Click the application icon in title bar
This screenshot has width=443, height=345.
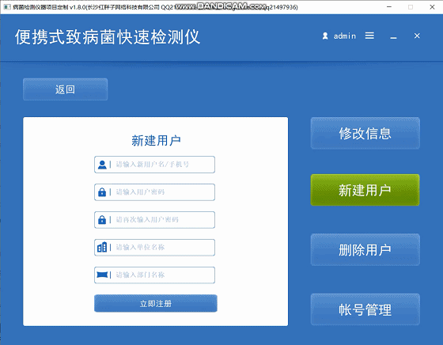[x=7, y=7]
